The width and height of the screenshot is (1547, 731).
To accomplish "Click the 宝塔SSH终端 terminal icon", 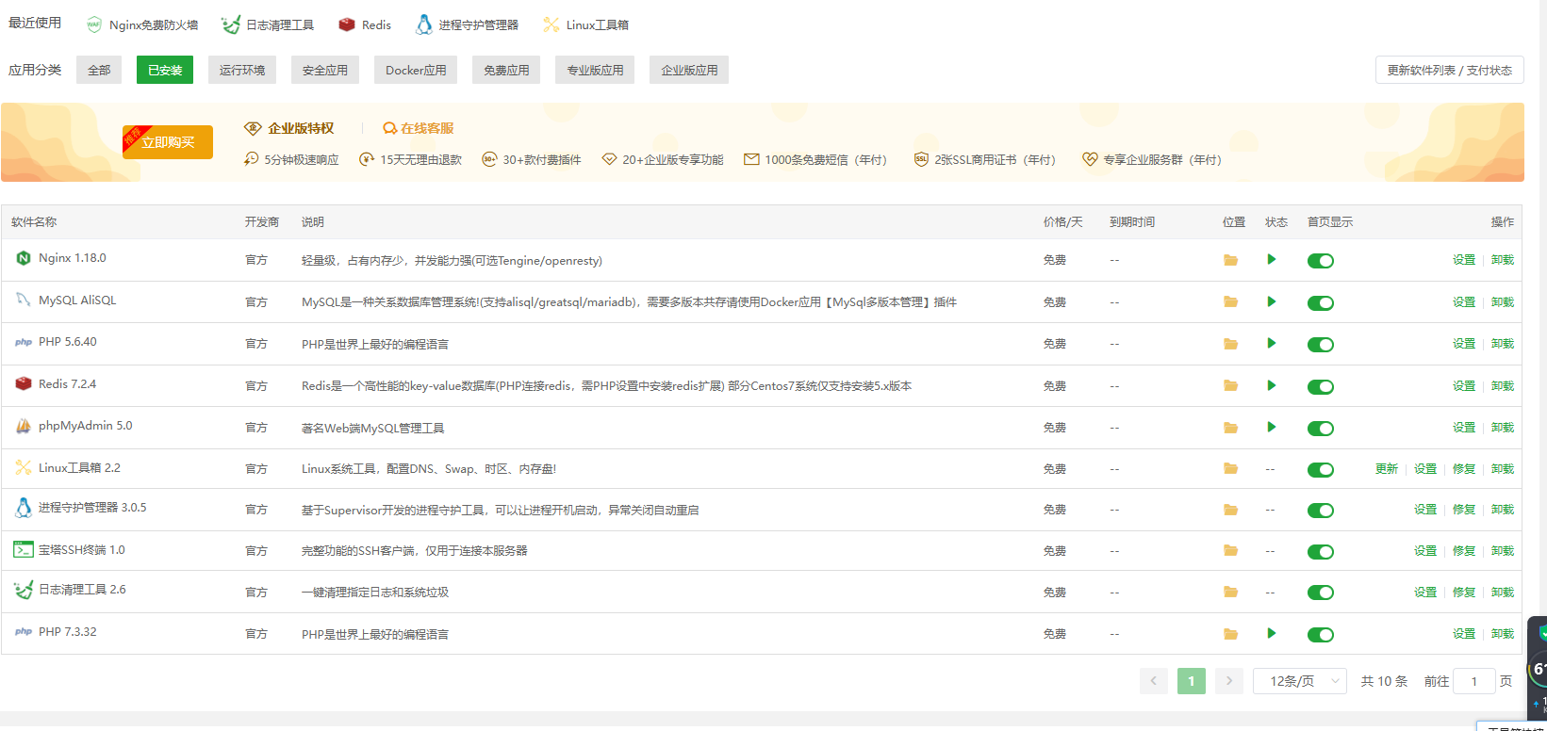I will [x=24, y=549].
